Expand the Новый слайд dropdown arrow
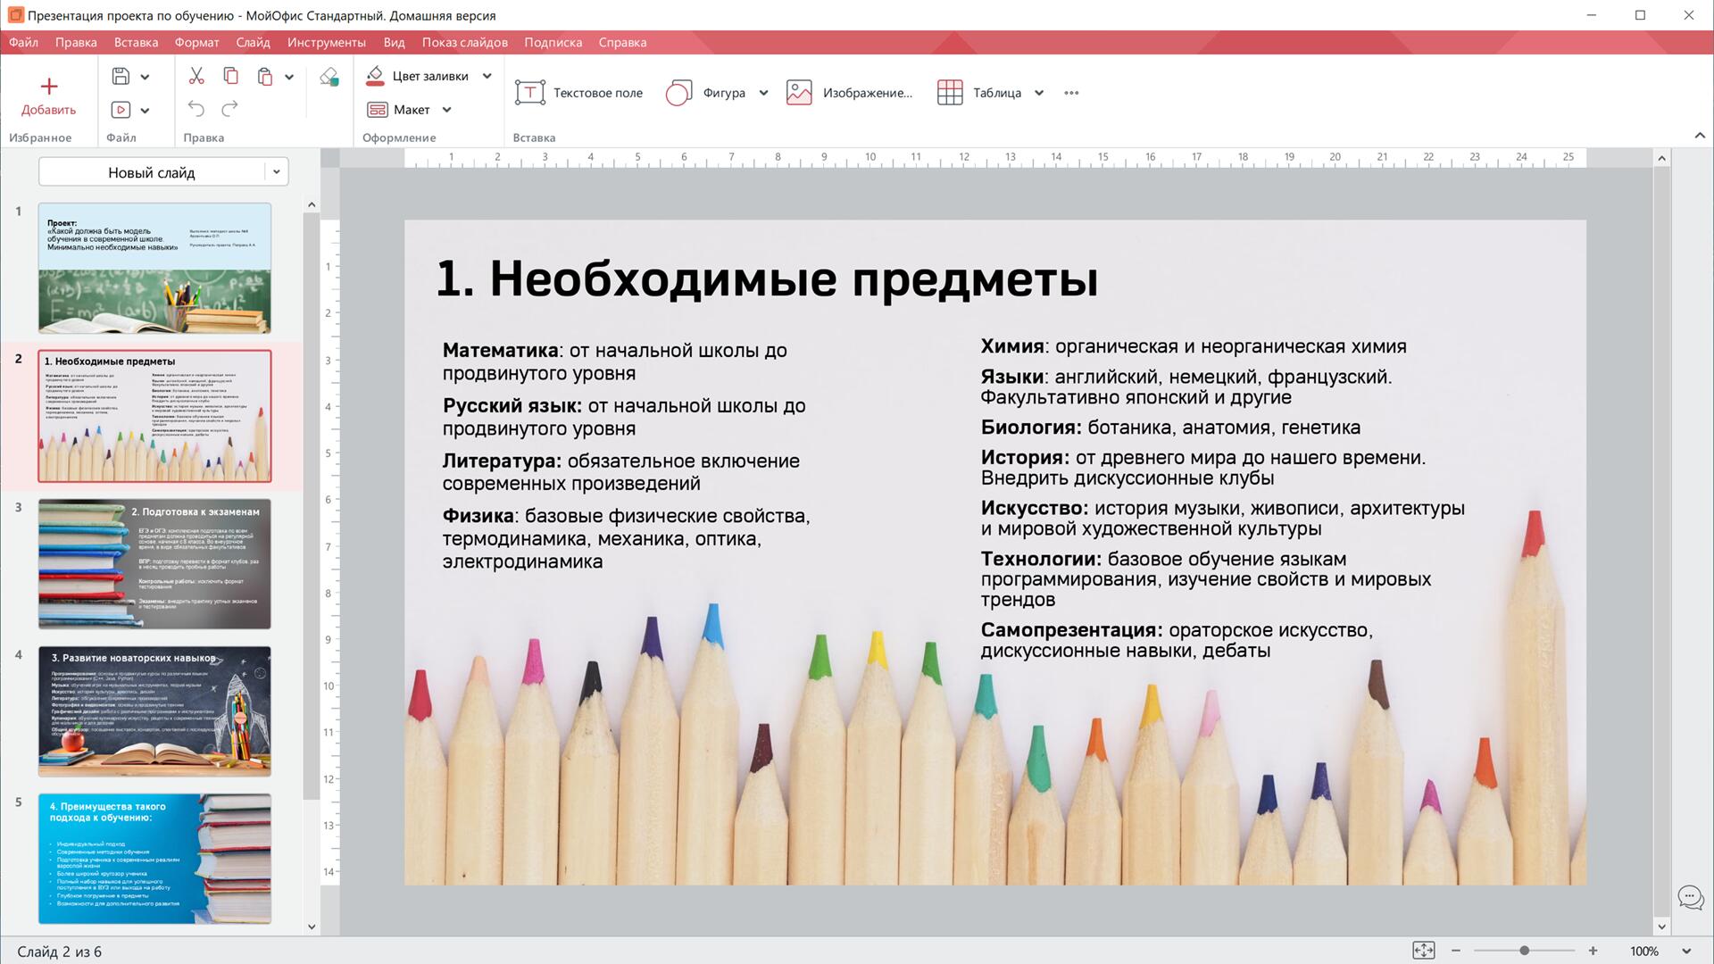This screenshot has width=1714, height=964. [277, 172]
